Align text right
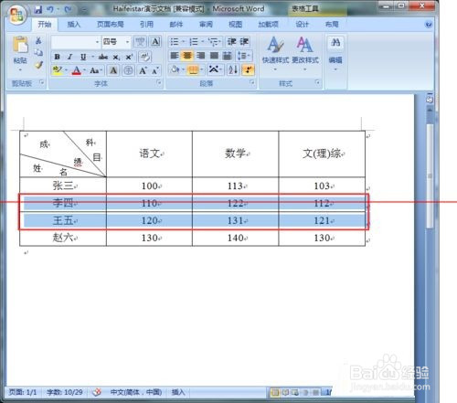 pos(200,56)
